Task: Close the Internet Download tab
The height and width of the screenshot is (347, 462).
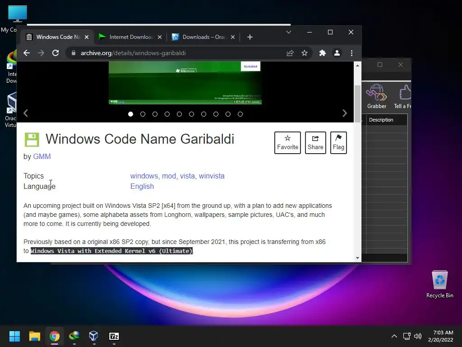Action: (x=160, y=37)
